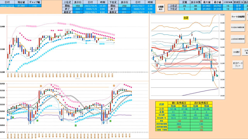
Task: Click the 31400 axis label on the upper chart
Action: pos(3,27)
